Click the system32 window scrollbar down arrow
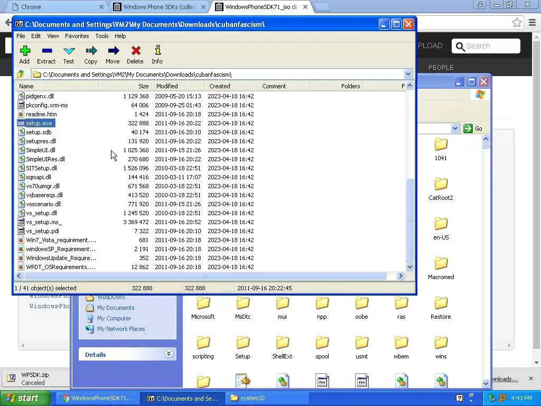The width and height of the screenshot is (541, 406). (486, 383)
